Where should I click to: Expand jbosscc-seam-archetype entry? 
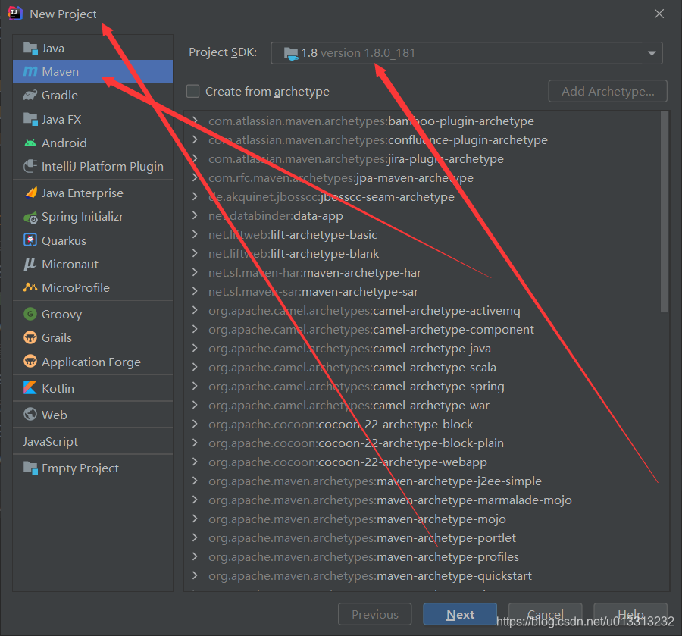coord(195,196)
